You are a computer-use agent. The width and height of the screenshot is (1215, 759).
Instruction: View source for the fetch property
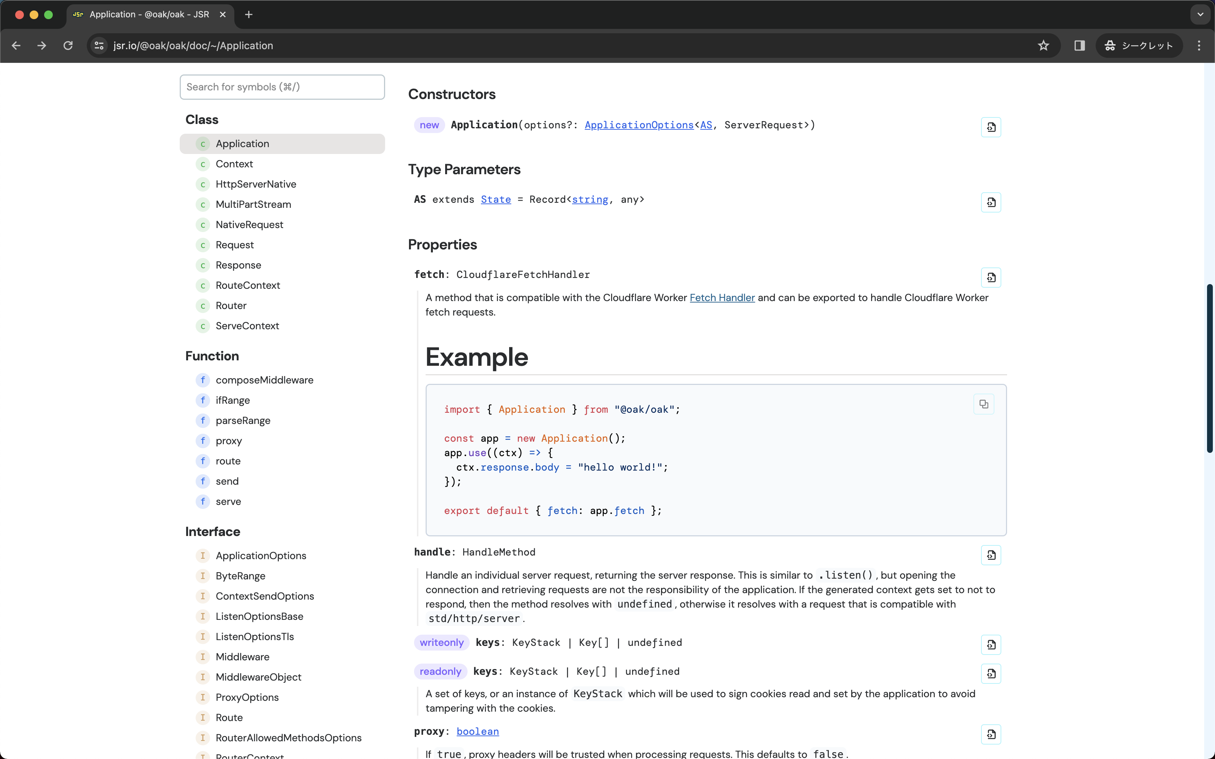[991, 277]
